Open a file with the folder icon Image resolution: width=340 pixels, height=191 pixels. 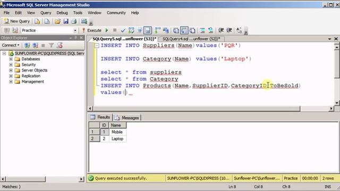pyautogui.click(x=57, y=21)
